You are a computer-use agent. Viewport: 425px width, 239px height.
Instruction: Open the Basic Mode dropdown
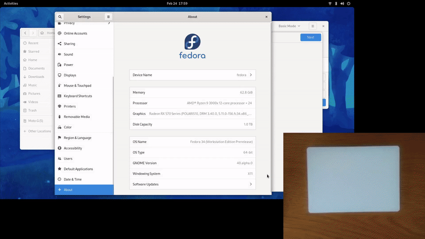point(289,26)
